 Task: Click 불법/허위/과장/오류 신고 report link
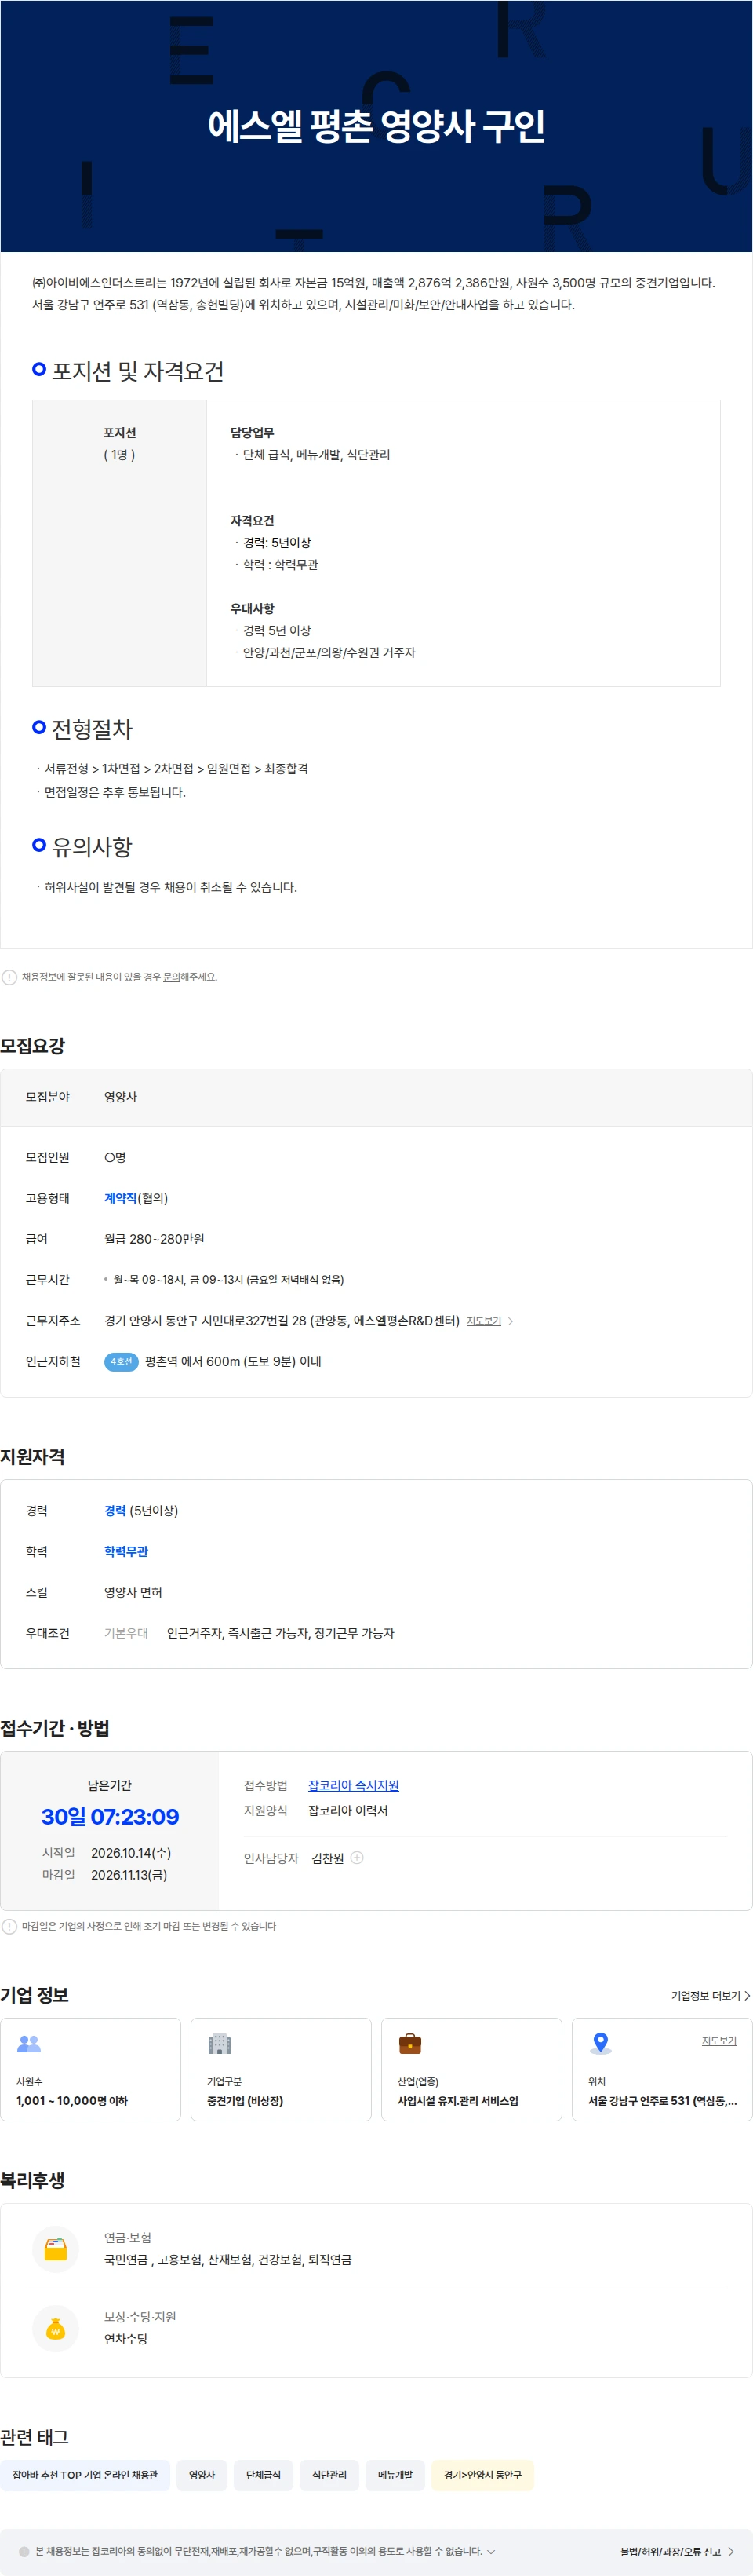click(x=676, y=2551)
